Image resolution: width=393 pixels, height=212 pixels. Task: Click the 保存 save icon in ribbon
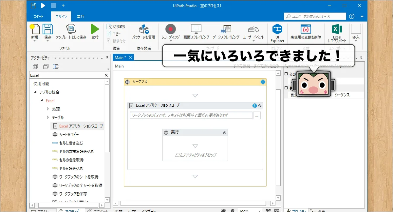[48, 29]
